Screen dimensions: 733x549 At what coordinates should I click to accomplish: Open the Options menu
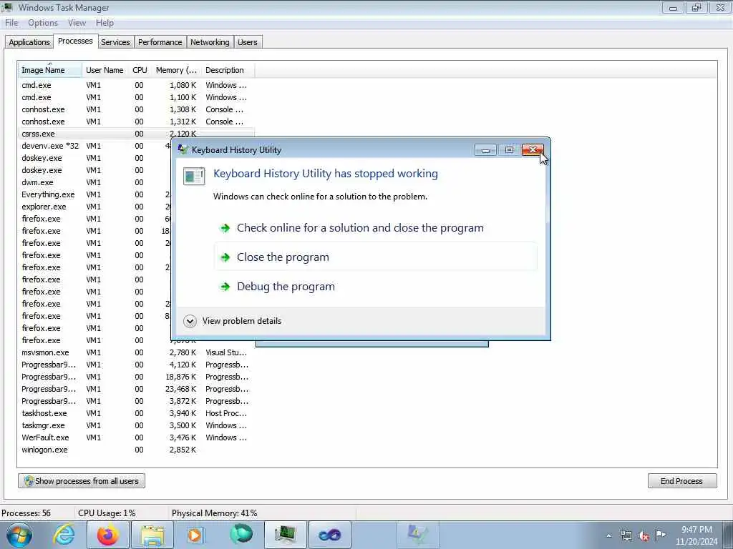[42, 23]
